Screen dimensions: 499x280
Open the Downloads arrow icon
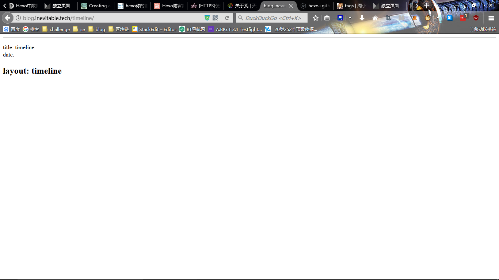click(x=362, y=17)
